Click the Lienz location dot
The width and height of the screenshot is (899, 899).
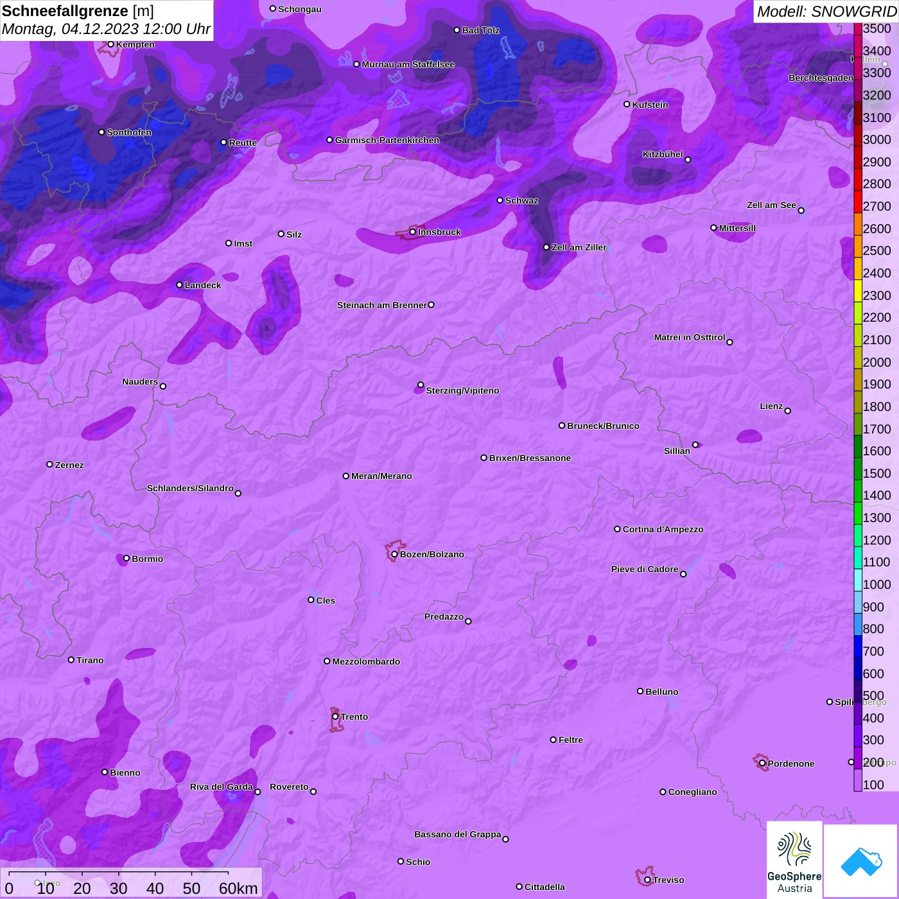click(x=788, y=411)
